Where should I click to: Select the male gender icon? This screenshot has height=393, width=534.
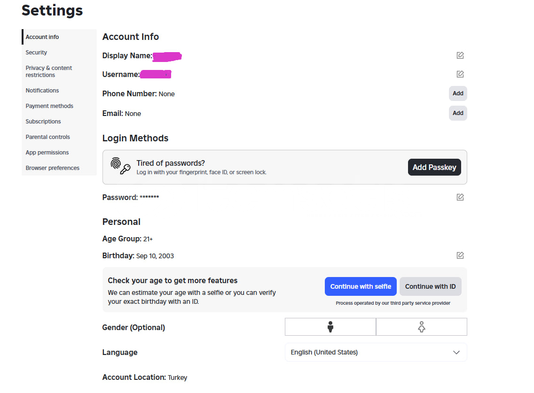tap(330, 327)
